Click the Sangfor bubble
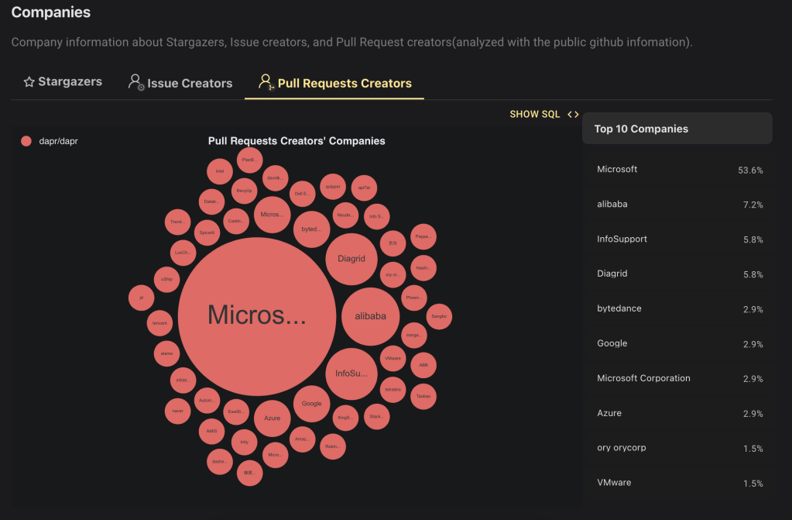Viewport: 792px width, 520px height. 439,316
